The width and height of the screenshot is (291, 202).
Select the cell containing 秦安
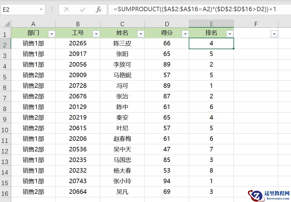122,117
